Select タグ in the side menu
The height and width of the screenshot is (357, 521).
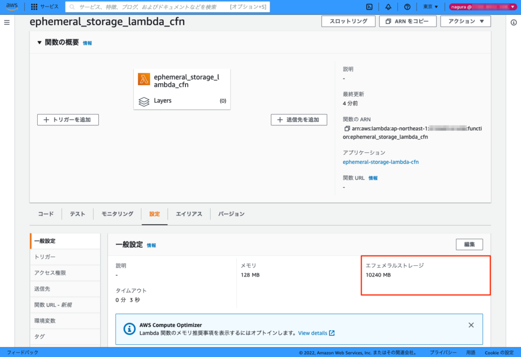click(65, 337)
